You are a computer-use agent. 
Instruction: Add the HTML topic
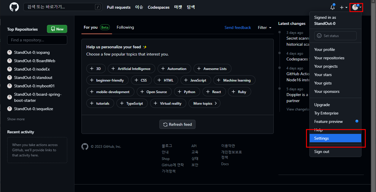(x=166, y=80)
